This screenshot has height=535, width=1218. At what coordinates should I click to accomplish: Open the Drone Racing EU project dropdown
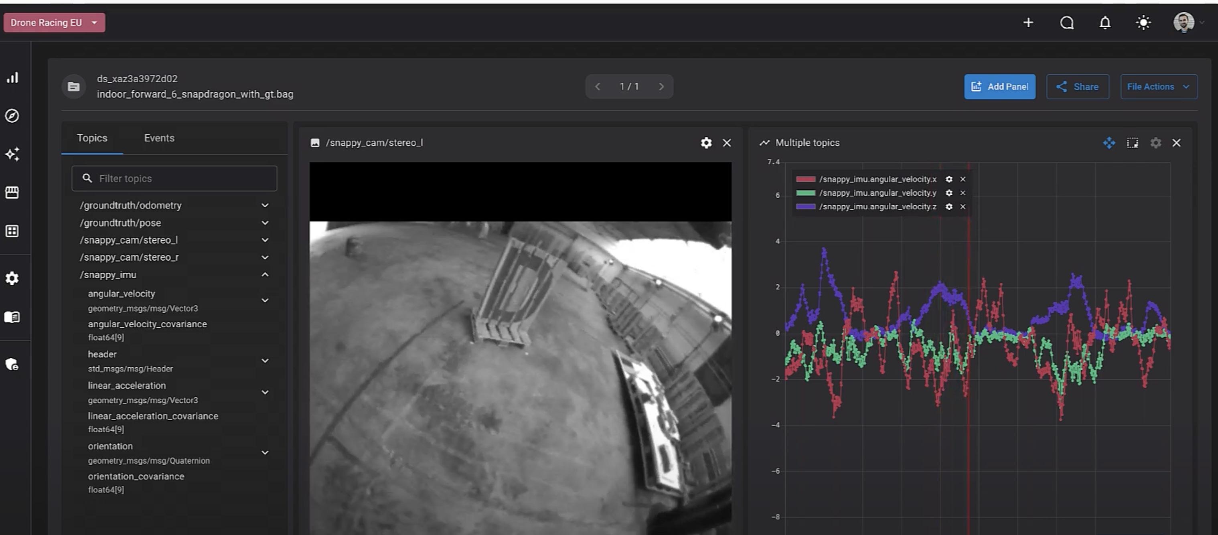tap(54, 23)
